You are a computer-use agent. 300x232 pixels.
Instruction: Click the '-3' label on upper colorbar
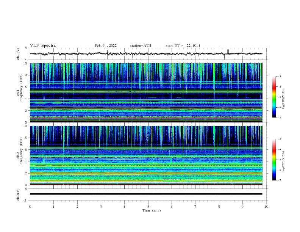tap(279, 76)
